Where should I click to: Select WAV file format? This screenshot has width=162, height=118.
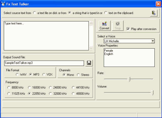17,74
